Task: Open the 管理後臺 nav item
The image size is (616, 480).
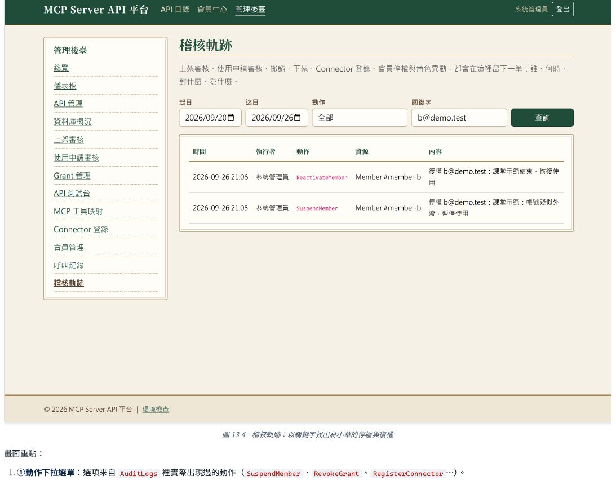Action: [x=250, y=10]
